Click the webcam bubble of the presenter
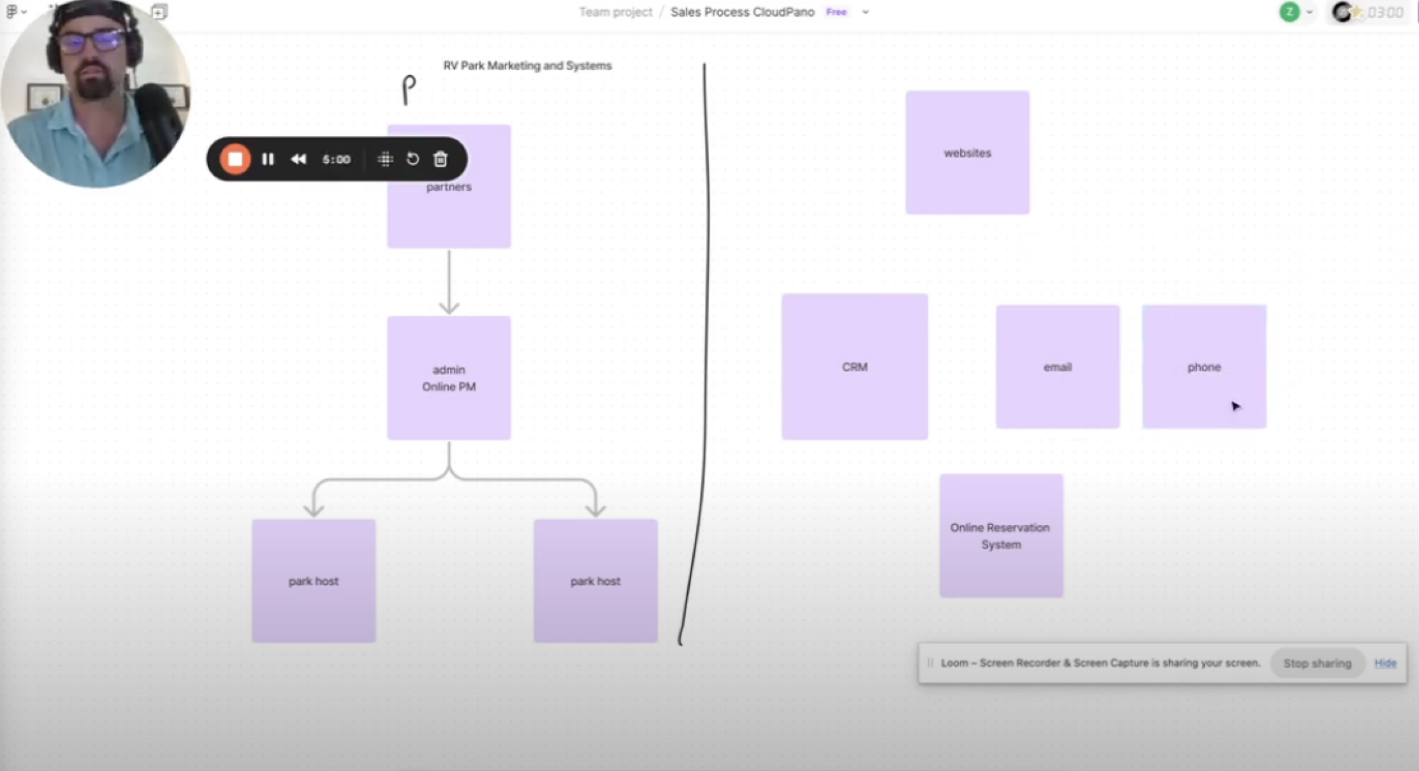 96,96
